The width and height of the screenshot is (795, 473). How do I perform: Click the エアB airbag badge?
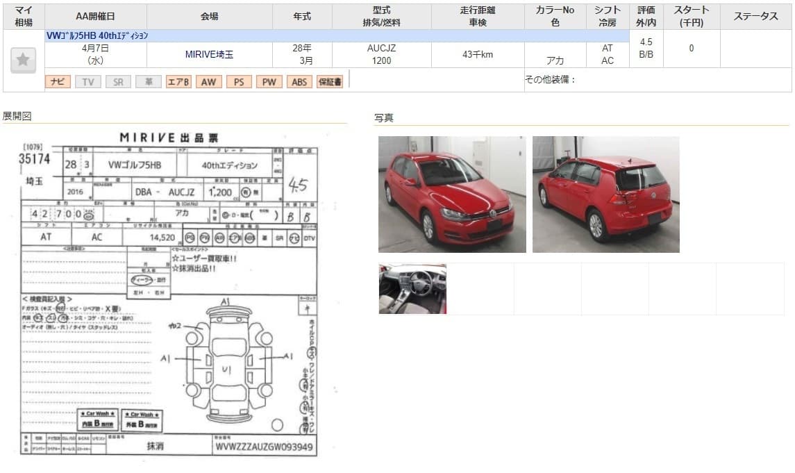click(x=178, y=82)
